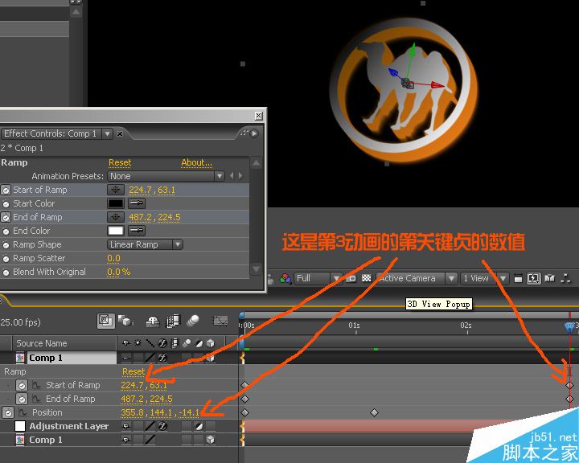Screen dimensions: 579x463
Task: Toggle adjustment switch on Adjustment Layer row
Action: tap(199, 427)
